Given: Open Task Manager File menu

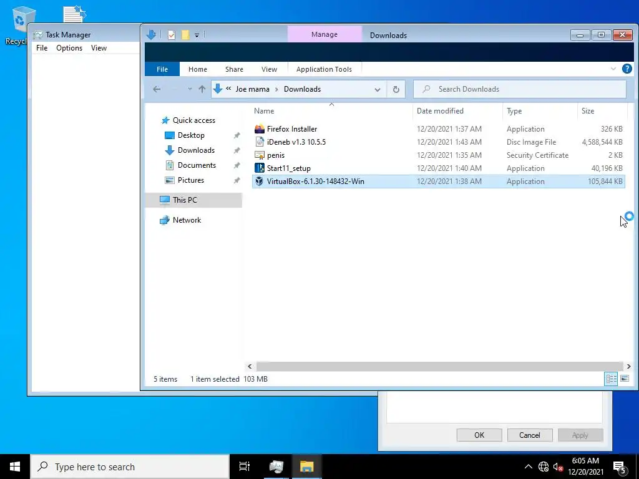Looking at the screenshot, I should click(42, 48).
